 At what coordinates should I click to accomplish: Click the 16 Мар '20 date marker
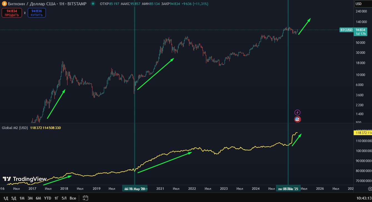coord(135,189)
